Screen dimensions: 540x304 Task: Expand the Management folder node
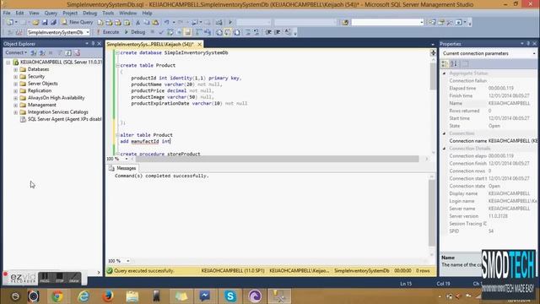point(15,105)
